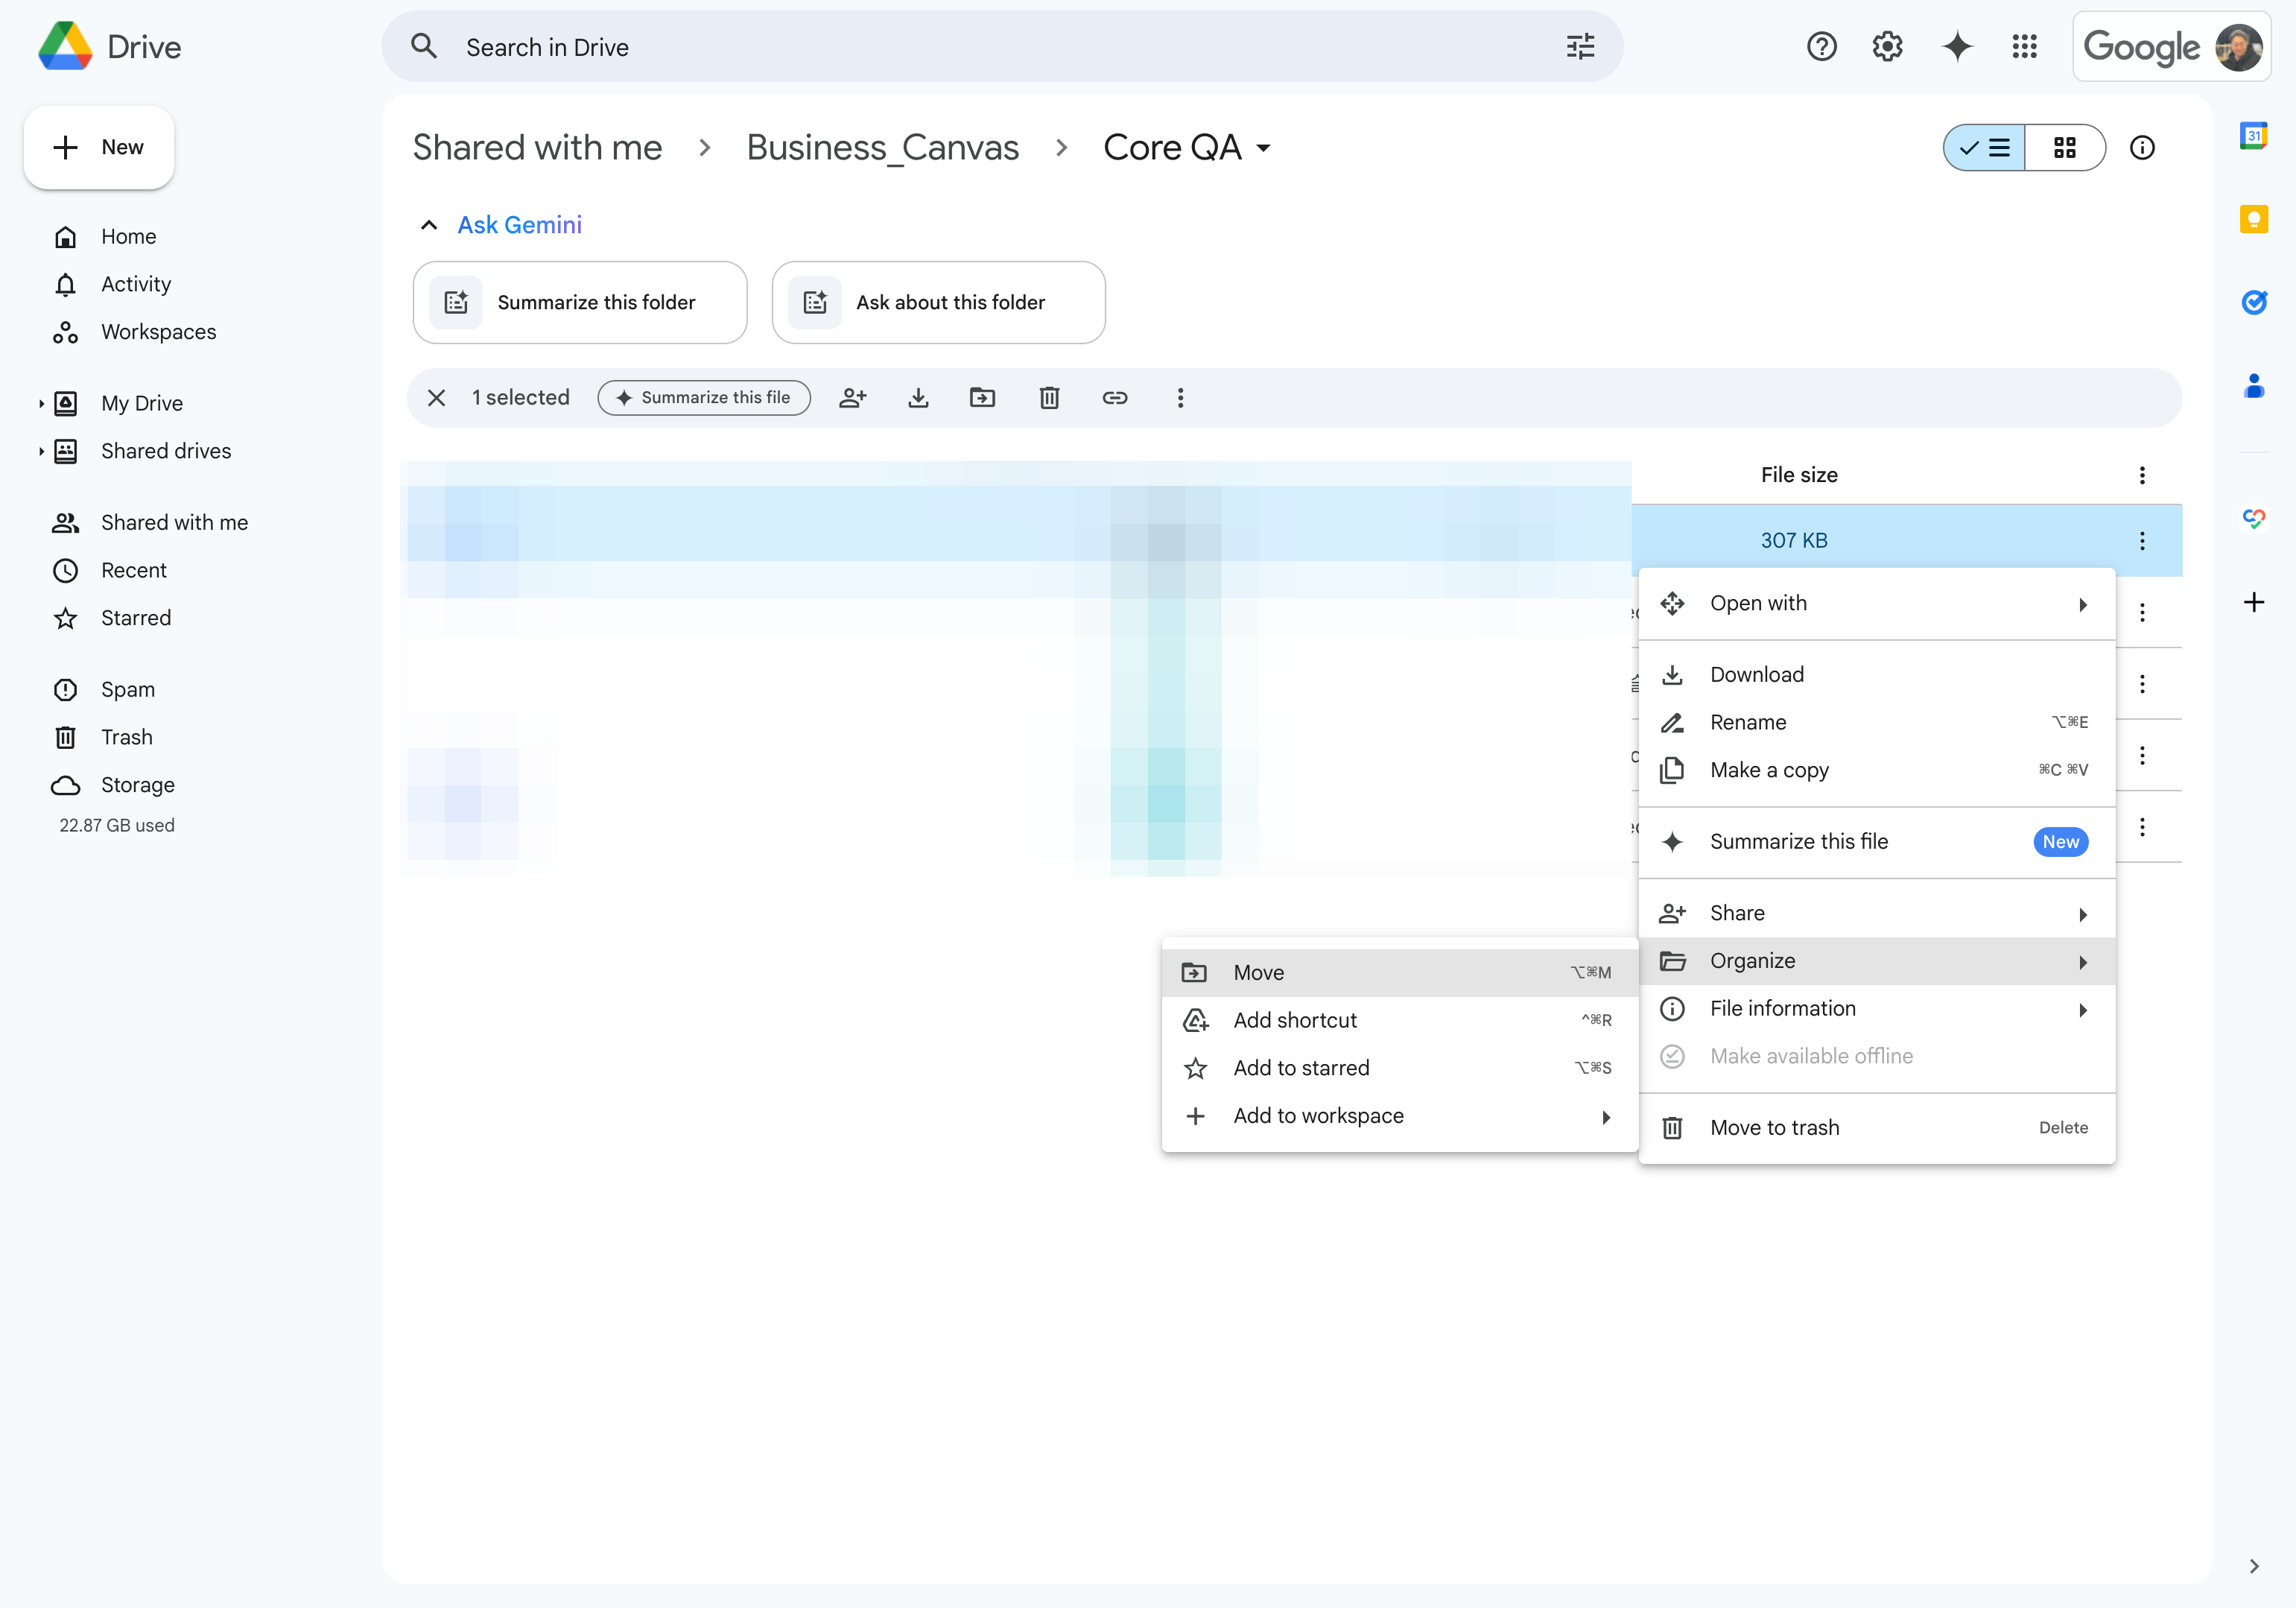Expand Shared drives tree
2296x1608 pixels.
(x=41, y=451)
